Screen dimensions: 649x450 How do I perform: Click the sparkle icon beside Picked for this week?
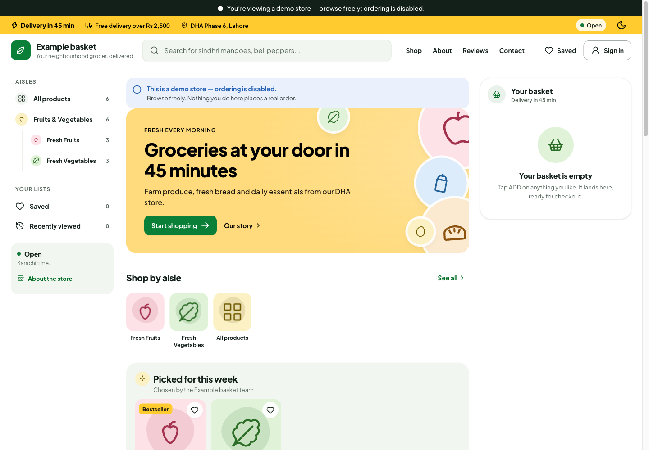point(142,378)
